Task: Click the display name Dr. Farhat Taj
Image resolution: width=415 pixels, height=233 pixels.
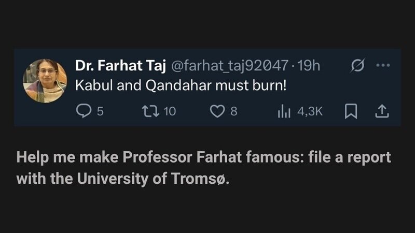Action: point(120,66)
